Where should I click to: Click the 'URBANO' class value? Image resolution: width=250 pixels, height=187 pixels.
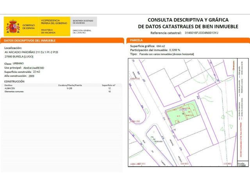(x=18, y=63)
